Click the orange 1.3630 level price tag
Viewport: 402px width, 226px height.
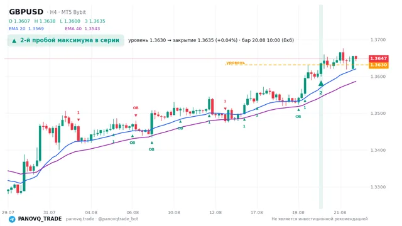coord(378,65)
